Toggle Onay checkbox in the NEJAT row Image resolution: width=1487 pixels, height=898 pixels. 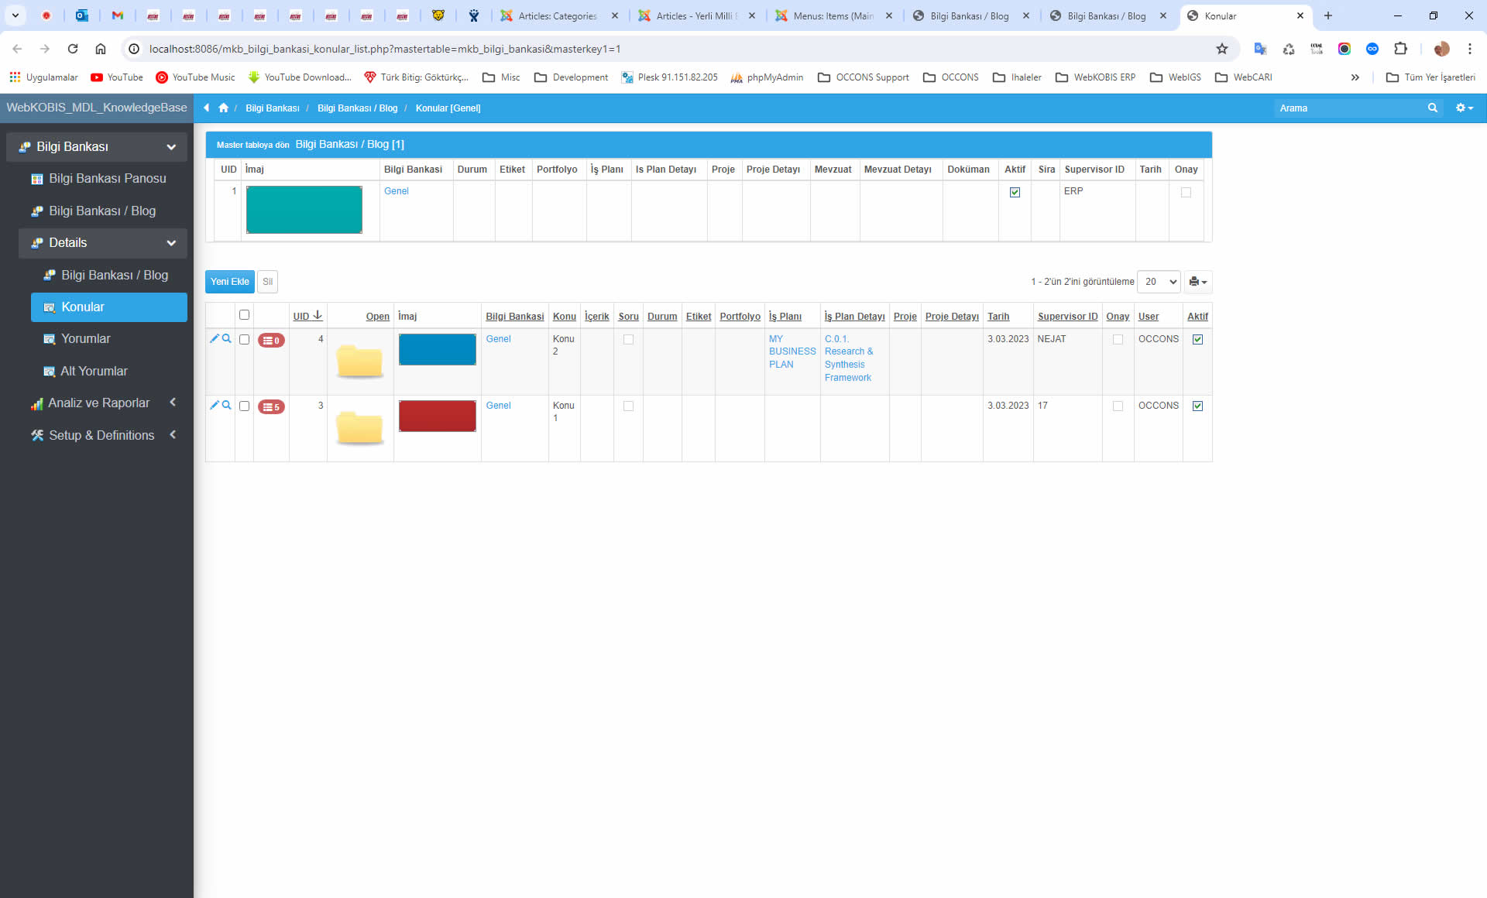coord(1118,339)
